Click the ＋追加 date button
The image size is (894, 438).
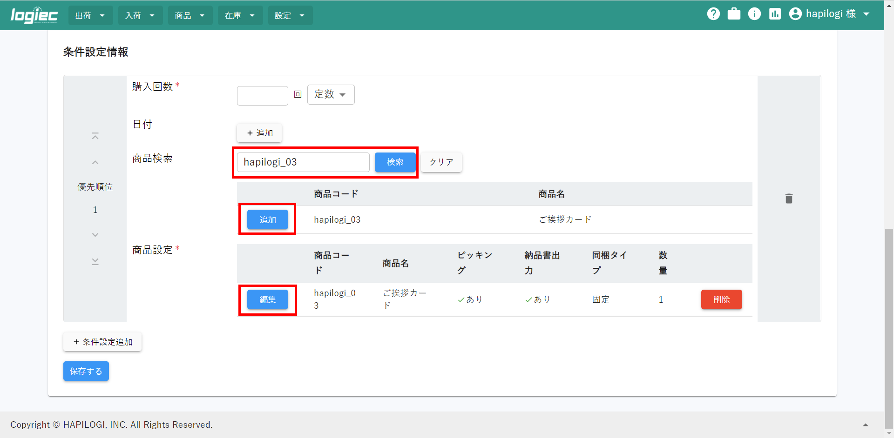coord(259,133)
